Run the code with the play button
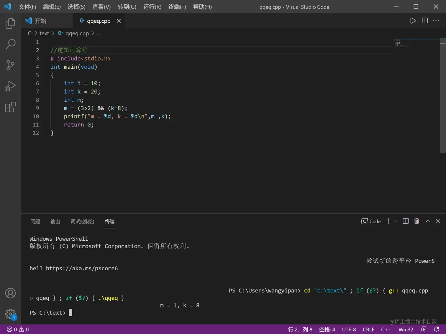The width and height of the screenshot is (446, 334). (x=413, y=21)
